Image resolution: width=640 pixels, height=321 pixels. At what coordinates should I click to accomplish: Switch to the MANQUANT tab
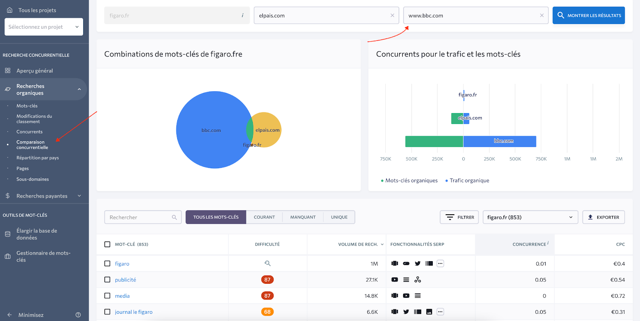coord(303,217)
